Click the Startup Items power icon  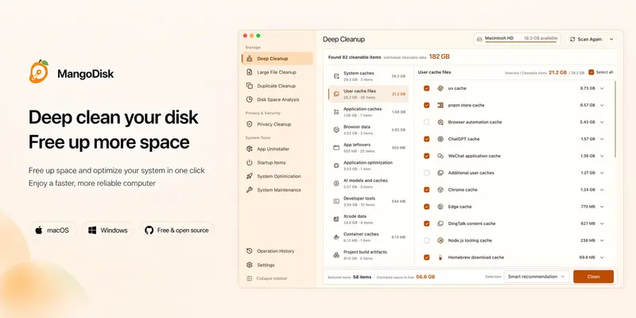250,163
